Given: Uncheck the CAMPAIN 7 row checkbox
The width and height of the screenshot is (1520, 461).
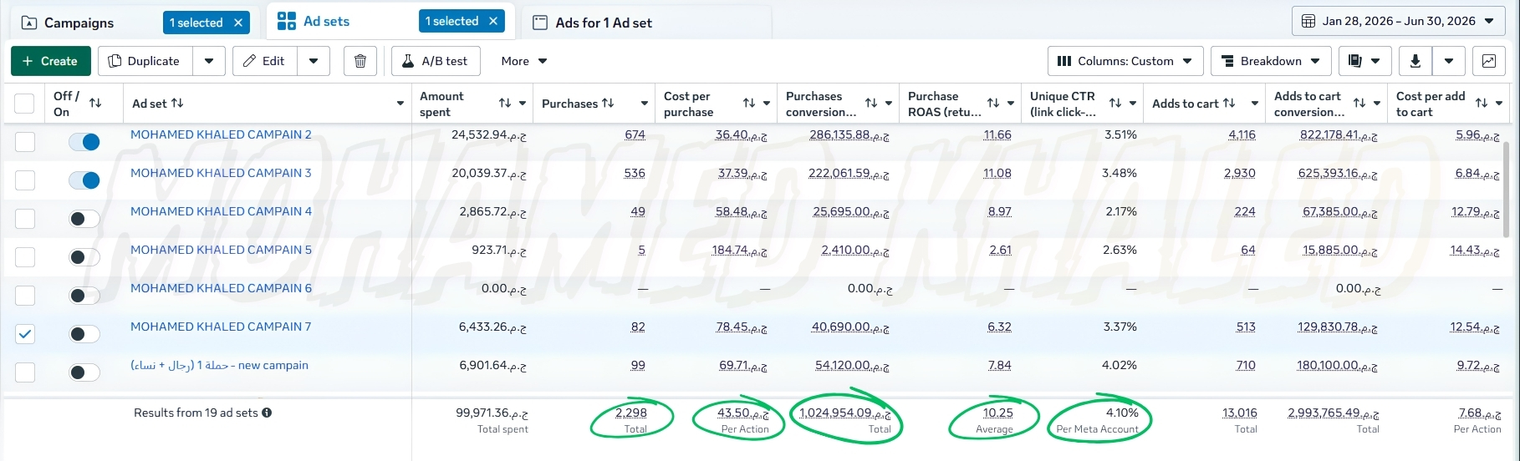Looking at the screenshot, I should (25, 334).
